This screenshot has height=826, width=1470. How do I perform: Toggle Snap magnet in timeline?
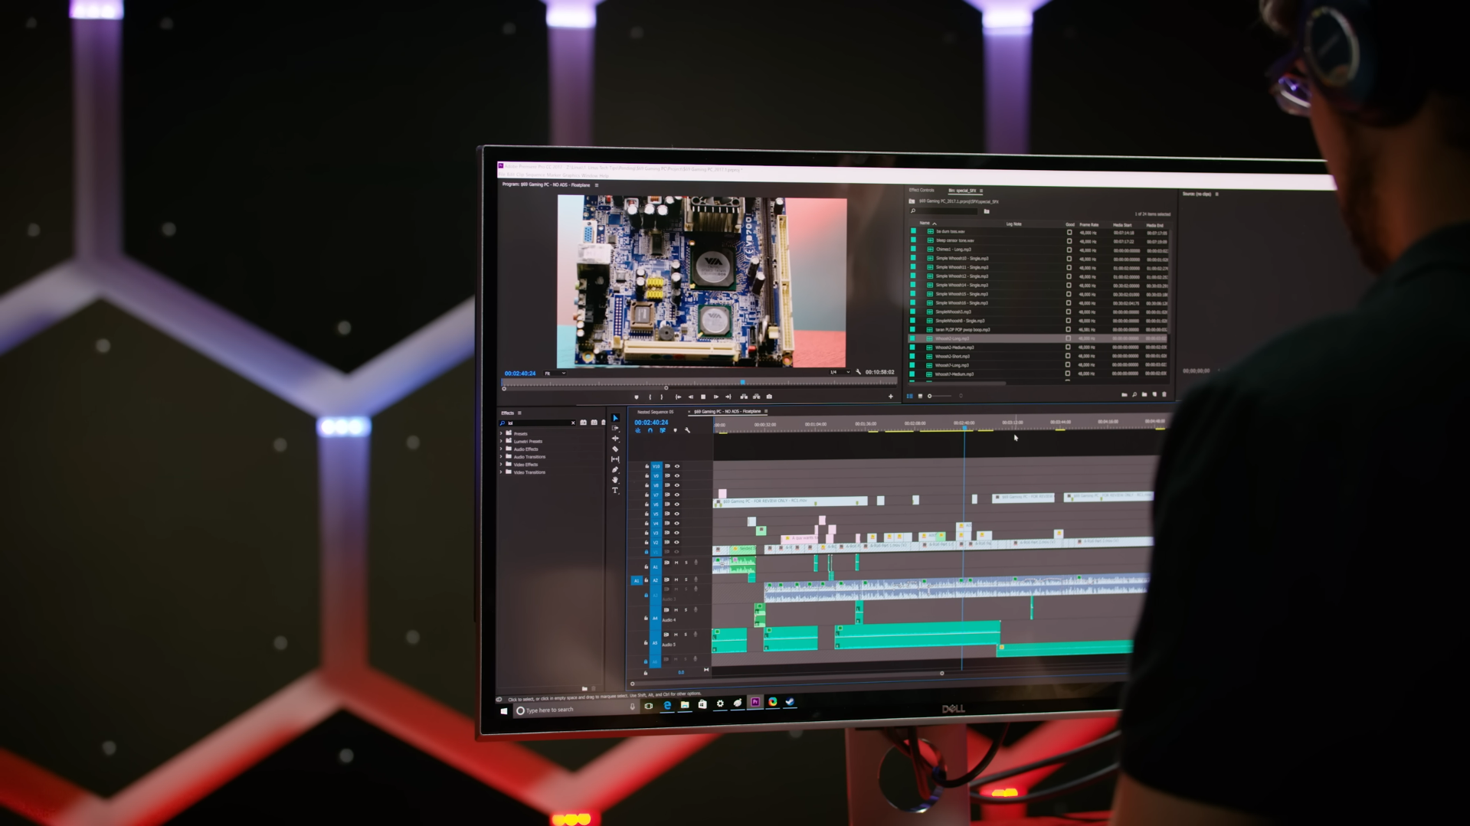pyautogui.click(x=650, y=431)
